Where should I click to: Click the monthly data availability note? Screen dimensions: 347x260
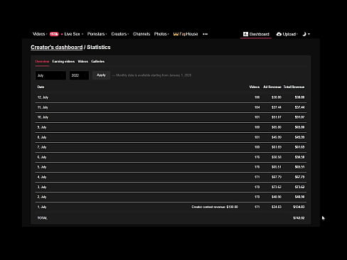pyautogui.click(x=151, y=75)
